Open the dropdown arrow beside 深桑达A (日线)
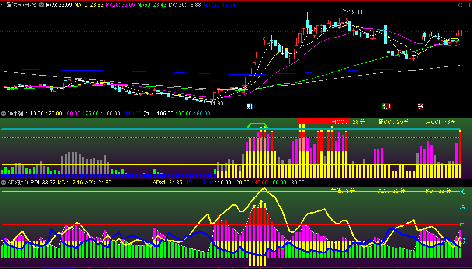Viewport: 472px width, 269px height. pos(42,5)
